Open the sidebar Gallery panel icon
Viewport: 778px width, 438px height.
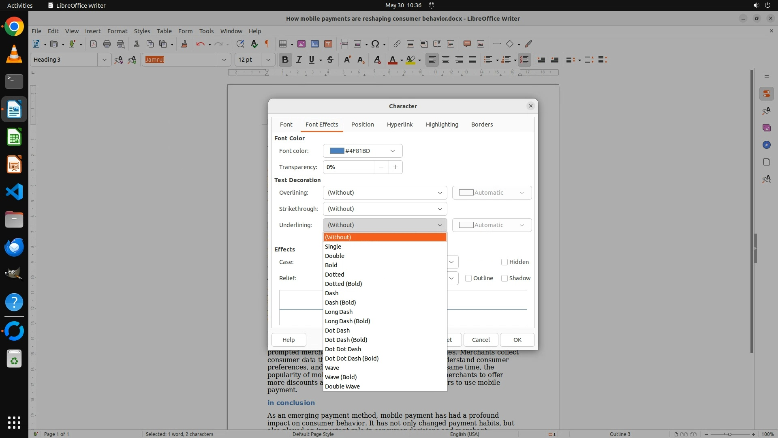coord(766,128)
